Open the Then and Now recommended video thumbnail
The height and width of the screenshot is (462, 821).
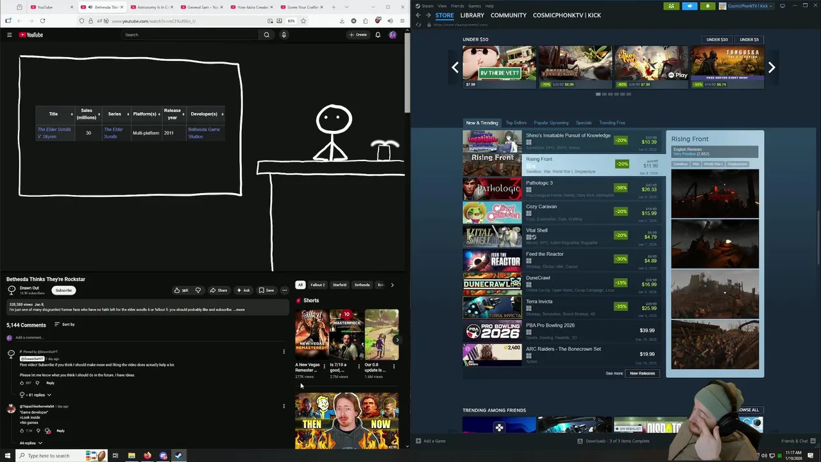[347, 420]
